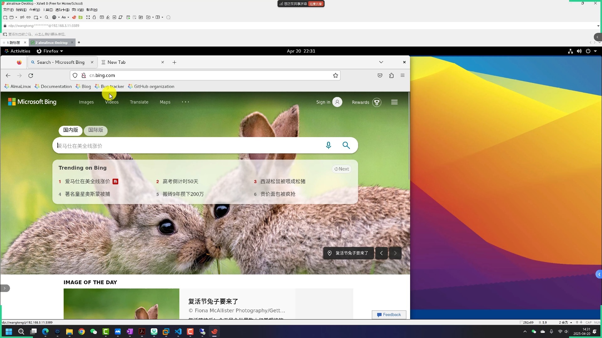Image resolution: width=602 pixels, height=338 pixels.
Task: Open the list all tabs chevron
Action: point(381,62)
